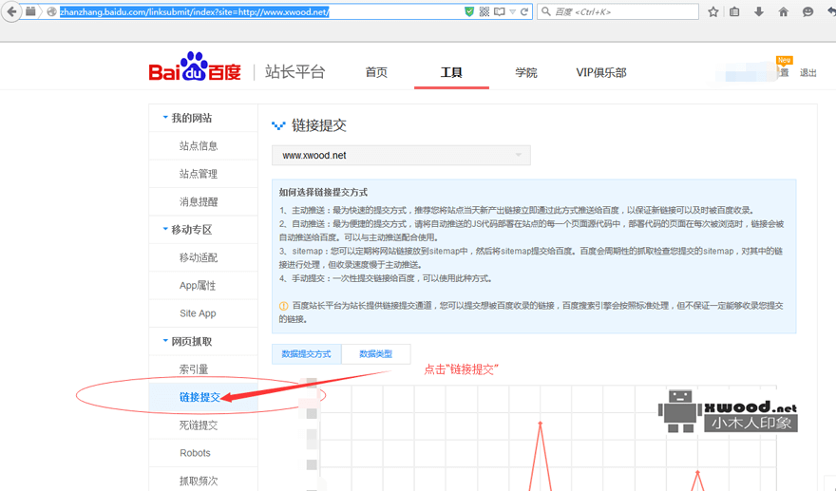
Task: Click the green security shield icon
Action: point(469,11)
